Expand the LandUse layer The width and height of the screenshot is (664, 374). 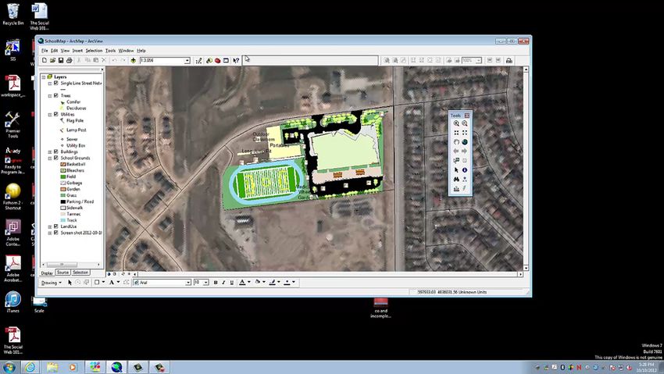pos(50,226)
